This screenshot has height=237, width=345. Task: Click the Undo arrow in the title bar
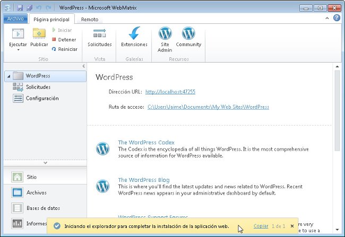pyautogui.click(x=39, y=8)
